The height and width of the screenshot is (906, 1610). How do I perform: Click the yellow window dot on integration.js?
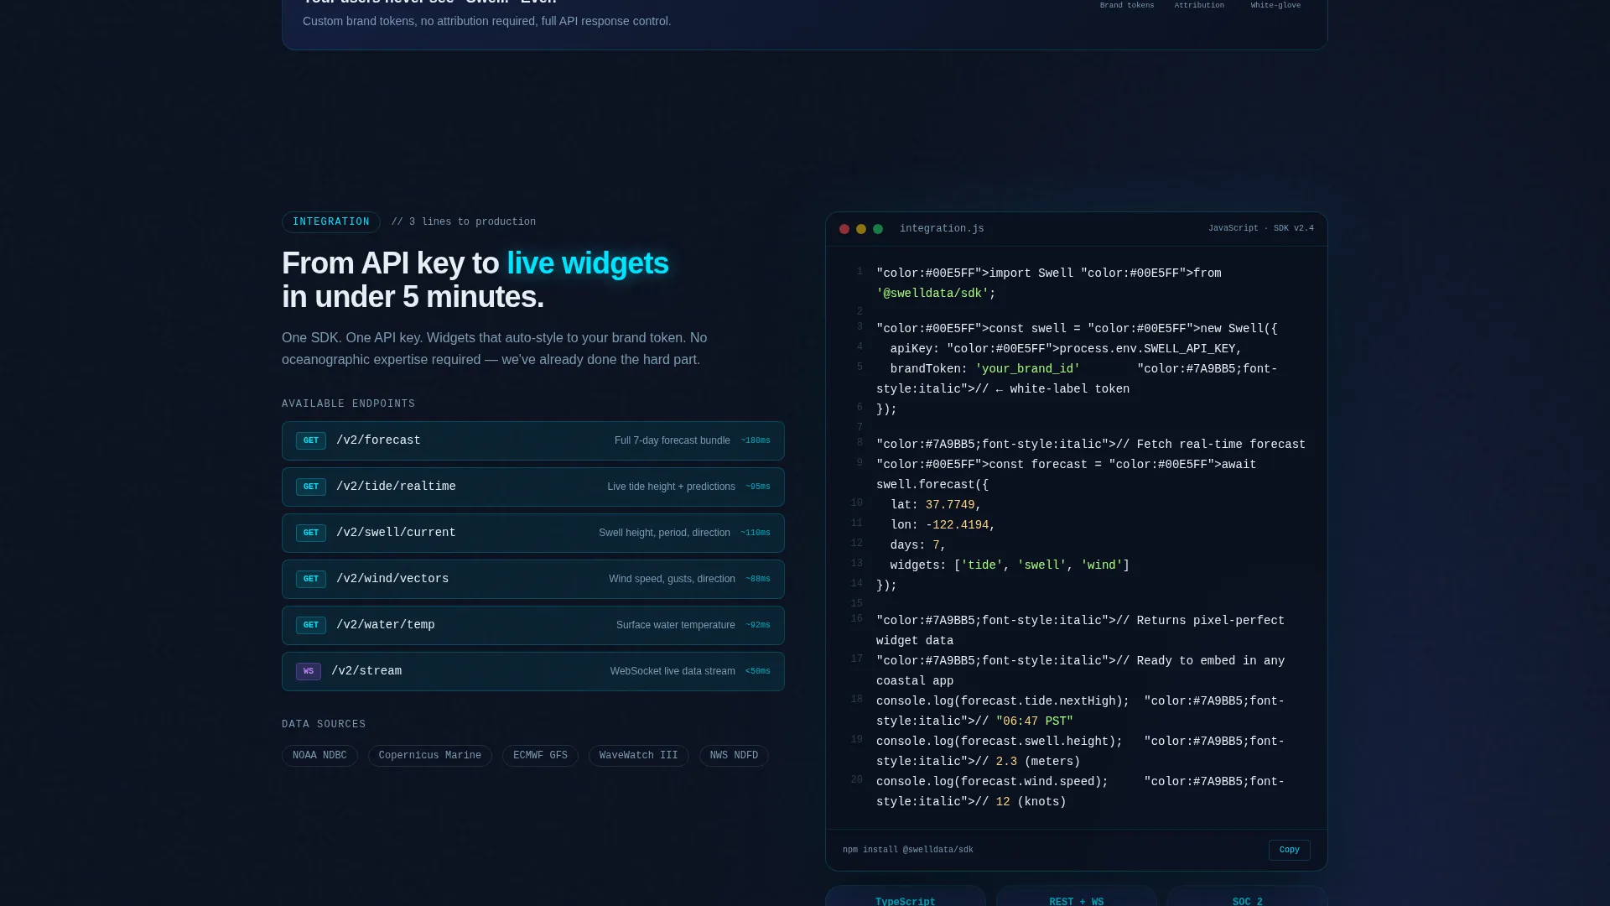click(x=861, y=229)
